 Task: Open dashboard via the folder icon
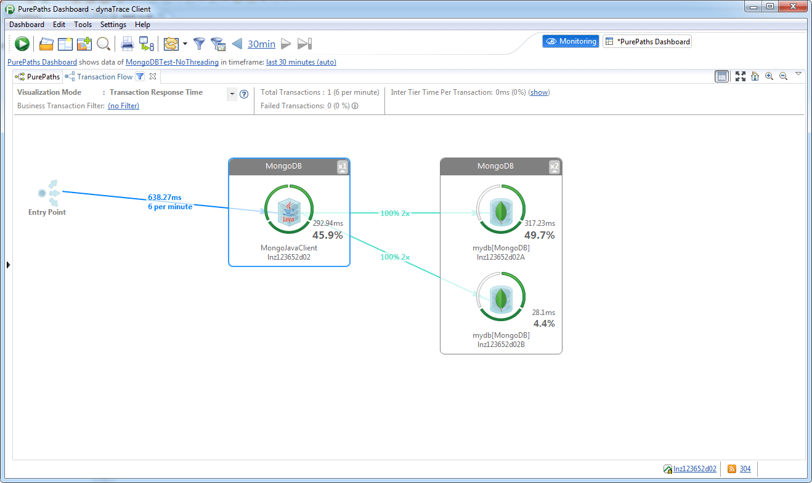46,44
